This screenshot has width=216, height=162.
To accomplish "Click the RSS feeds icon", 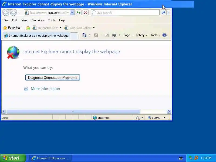I will tap(96, 35).
